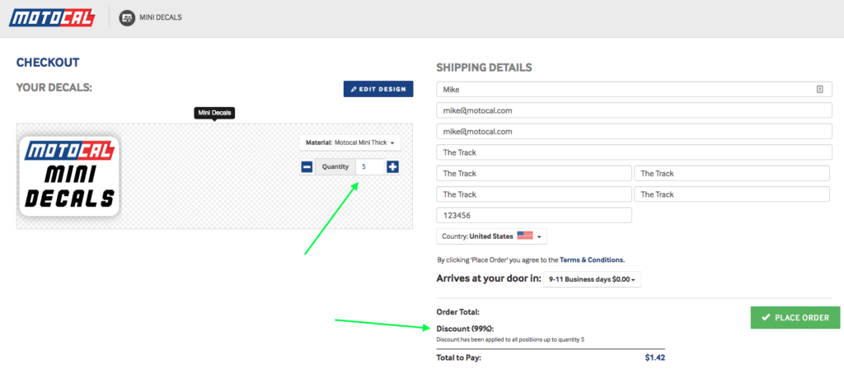The height and width of the screenshot is (374, 844).
Task: Click the 123456 postal code field
Action: [x=534, y=215]
